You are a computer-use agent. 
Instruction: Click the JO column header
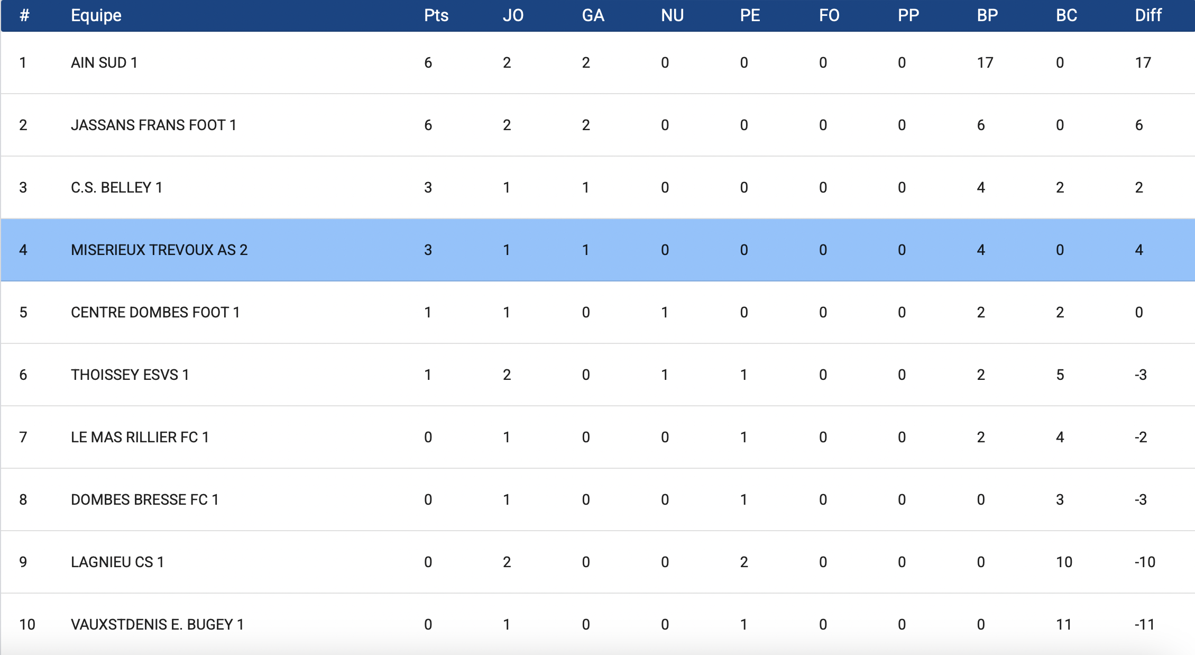coord(513,15)
